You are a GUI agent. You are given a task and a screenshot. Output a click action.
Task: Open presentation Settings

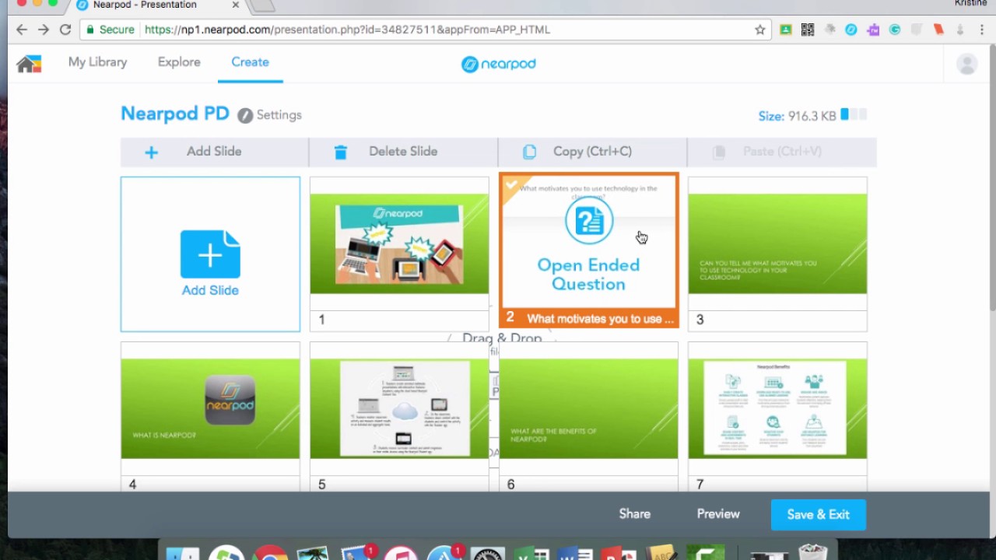click(x=279, y=115)
